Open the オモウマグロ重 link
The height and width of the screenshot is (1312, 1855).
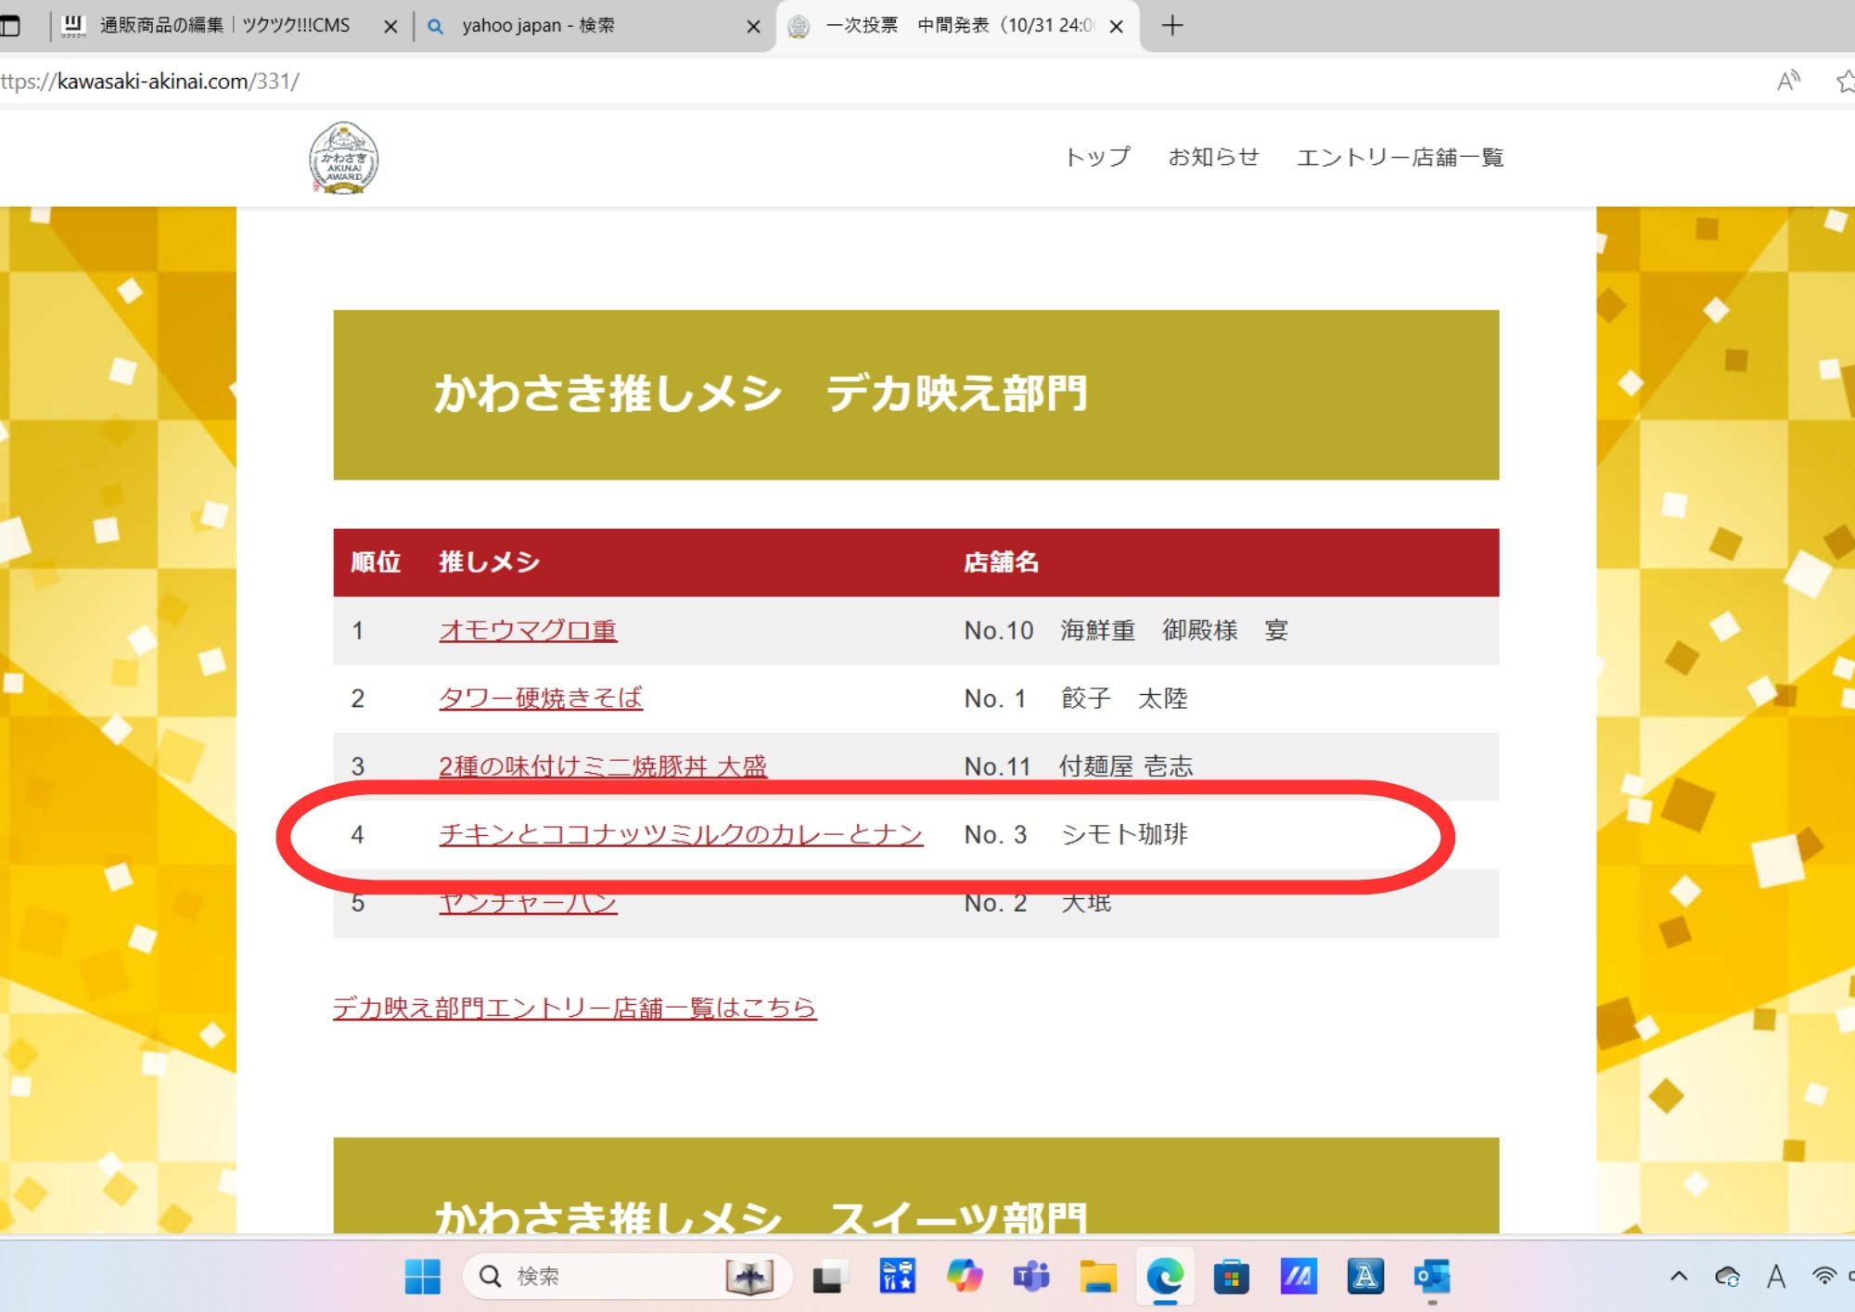pyautogui.click(x=528, y=630)
